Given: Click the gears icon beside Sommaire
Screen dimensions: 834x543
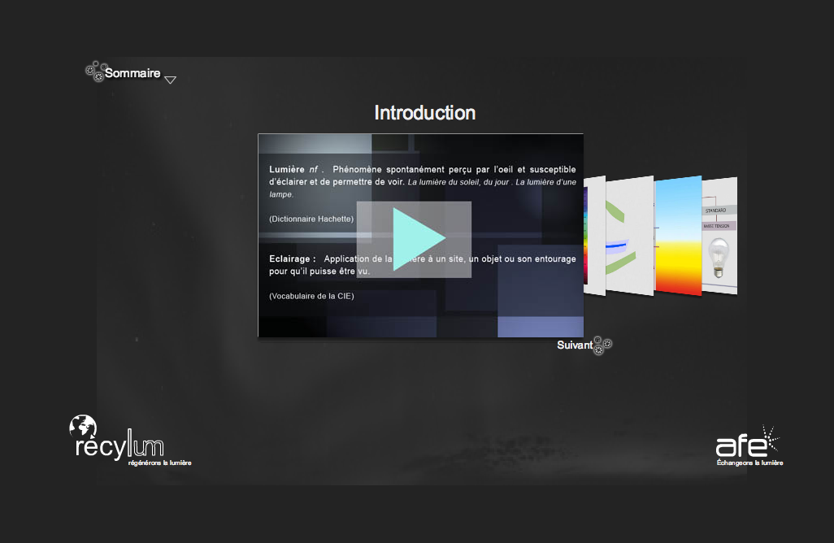Looking at the screenshot, I should click(x=95, y=72).
